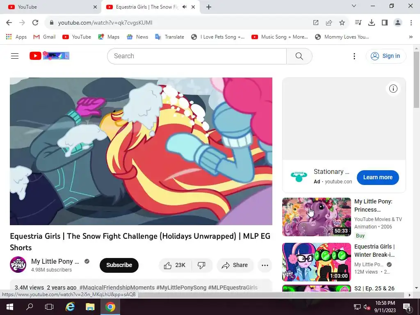Viewport: 420px width, 315px height.
Task: Open more actions ellipsis below video
Action: pos(265,265)
